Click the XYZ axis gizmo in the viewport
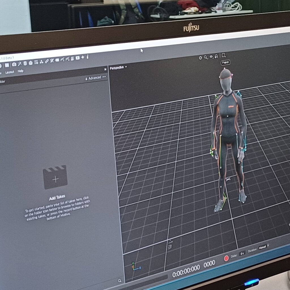 (136, 266)
